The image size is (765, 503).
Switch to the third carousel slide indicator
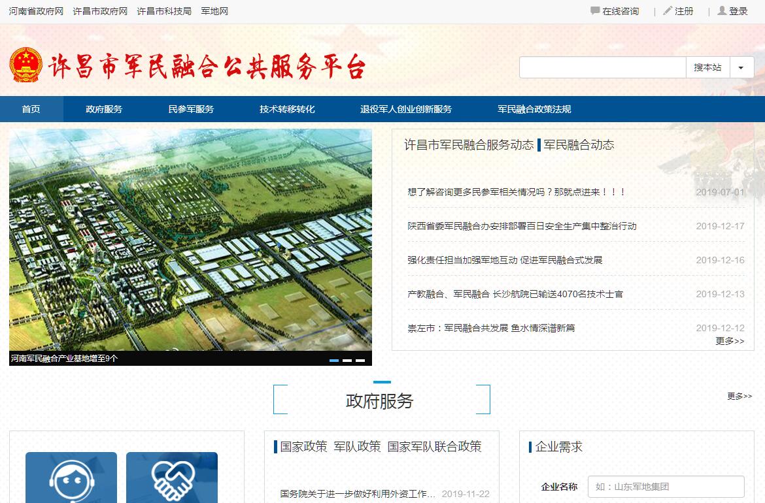360,360
